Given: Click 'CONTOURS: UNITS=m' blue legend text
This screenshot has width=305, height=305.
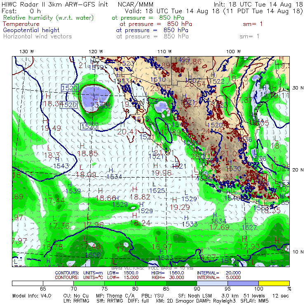Looking at the screenshot, I should (79, 273).
